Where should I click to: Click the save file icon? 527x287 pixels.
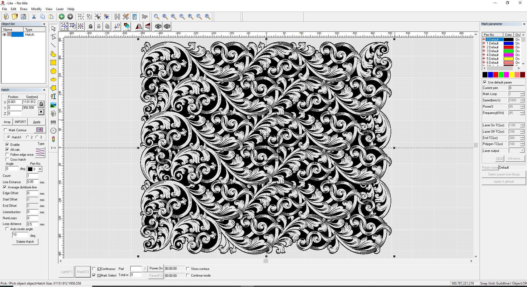coord(23,17)
